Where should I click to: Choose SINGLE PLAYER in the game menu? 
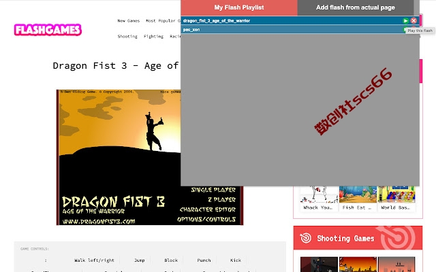coord(213,190)
